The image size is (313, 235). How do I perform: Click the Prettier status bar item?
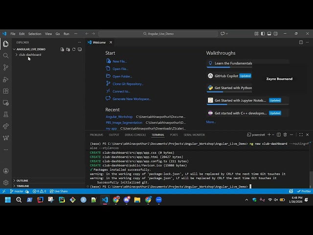pyautogui.click(x=304, y=191)
